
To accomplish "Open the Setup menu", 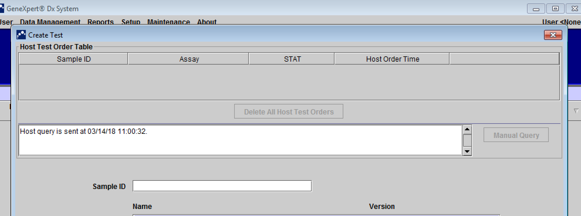I will (x=131, y=22).
